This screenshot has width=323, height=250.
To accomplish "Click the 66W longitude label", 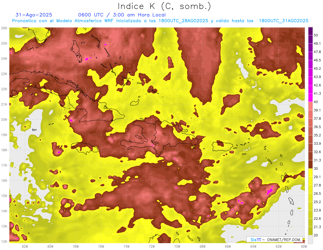I will [228, 246].
